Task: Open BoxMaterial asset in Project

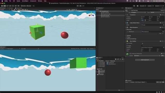Action: point(110,63)
